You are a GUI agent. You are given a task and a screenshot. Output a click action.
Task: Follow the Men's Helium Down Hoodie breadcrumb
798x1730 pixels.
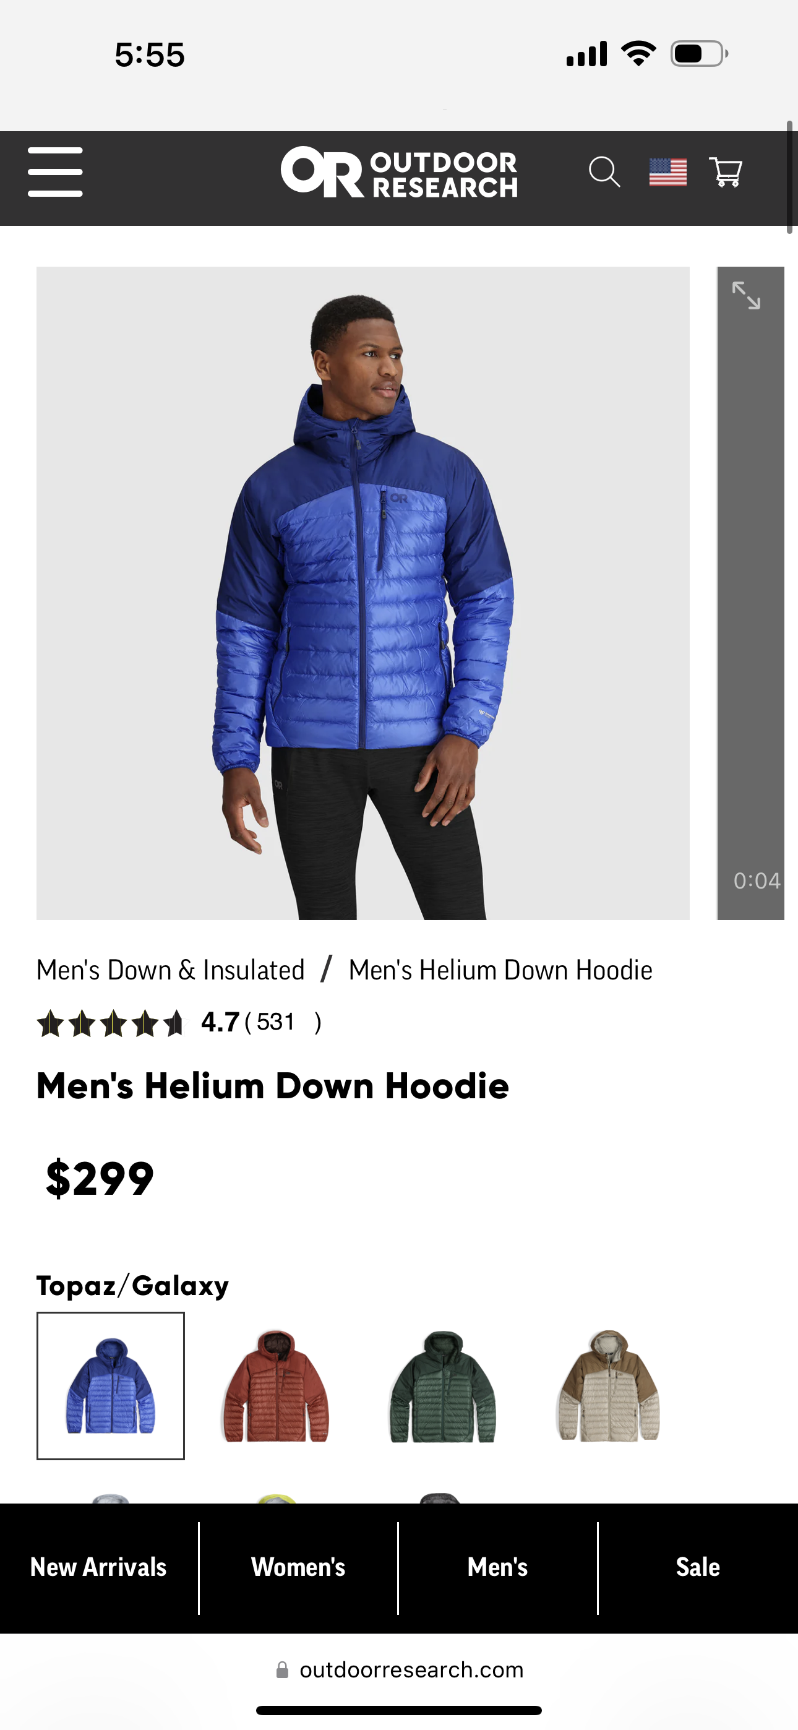point(500,970)
